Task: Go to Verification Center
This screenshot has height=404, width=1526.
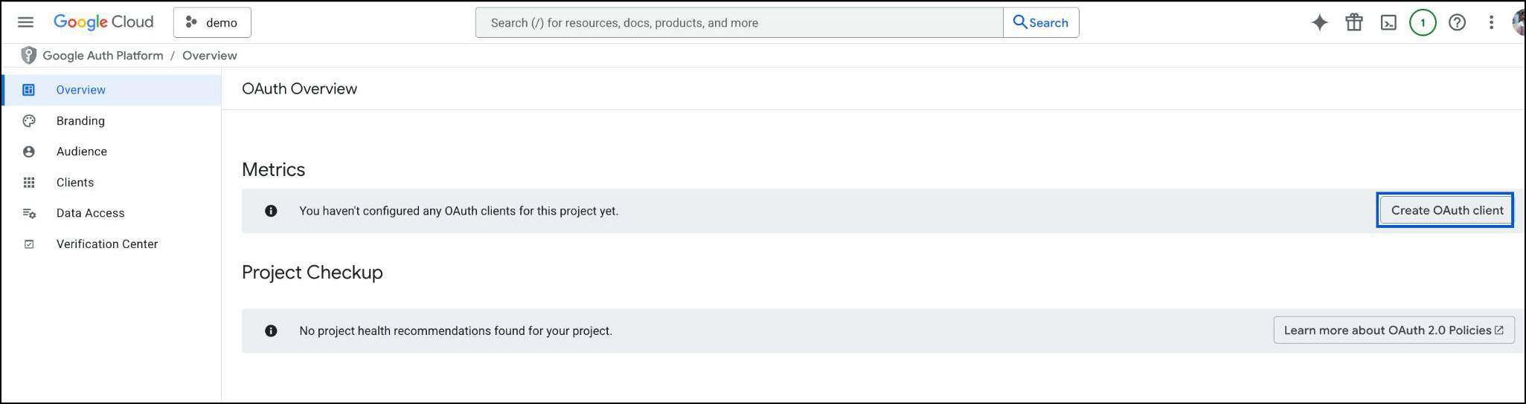Action: (107, 244)
